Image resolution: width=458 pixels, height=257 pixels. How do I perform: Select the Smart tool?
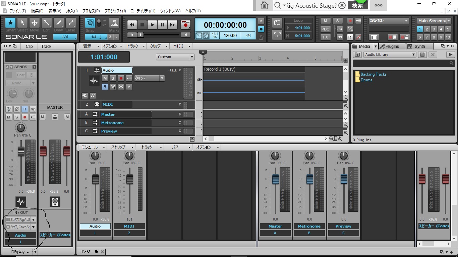[x=10, y=23]
